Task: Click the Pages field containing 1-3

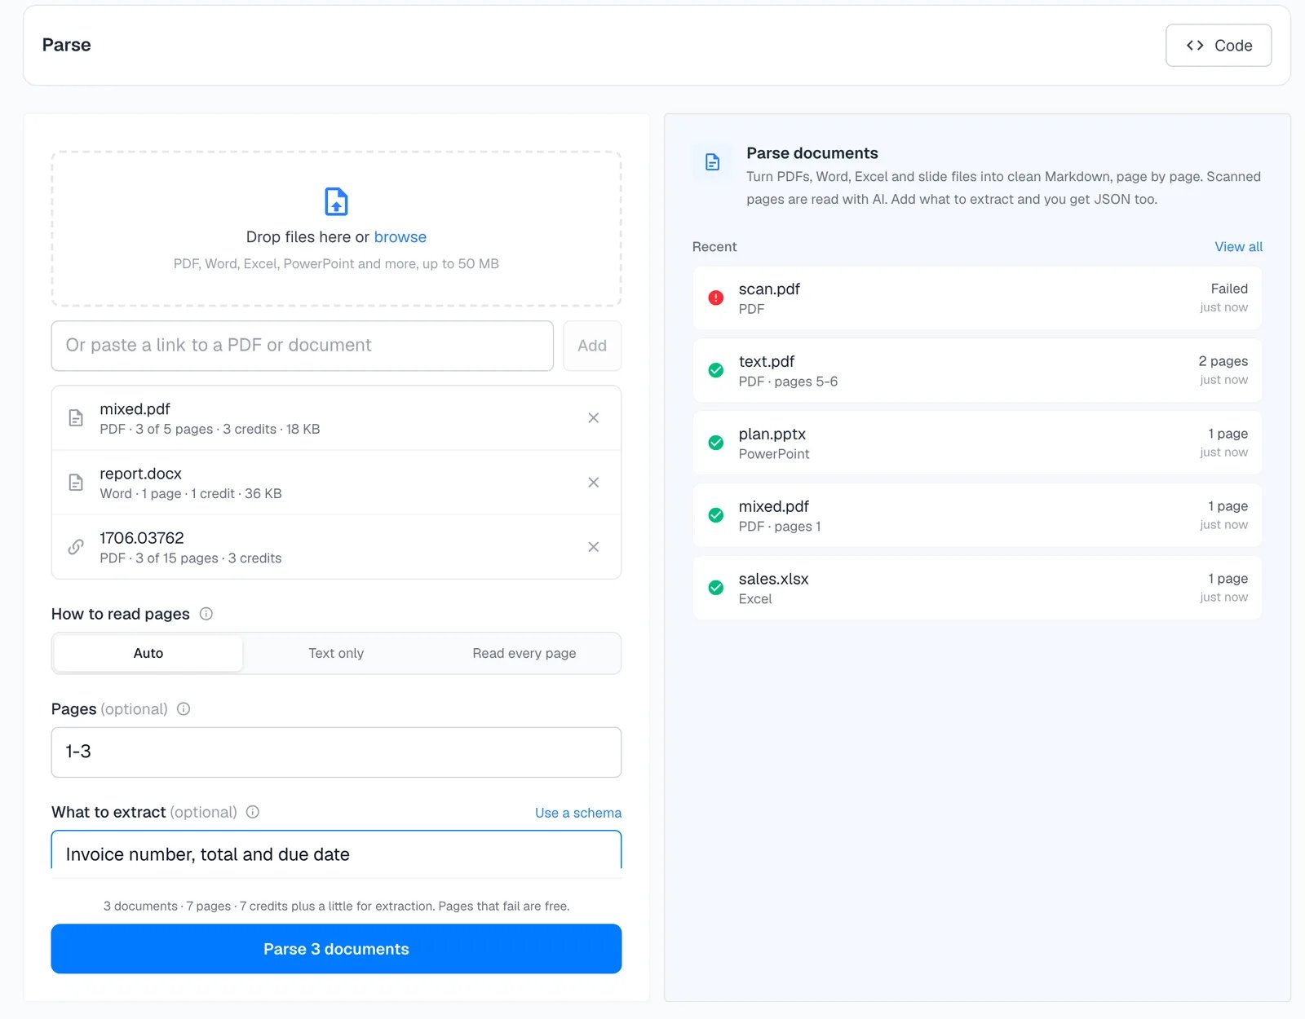Action: tap(336, 752)
